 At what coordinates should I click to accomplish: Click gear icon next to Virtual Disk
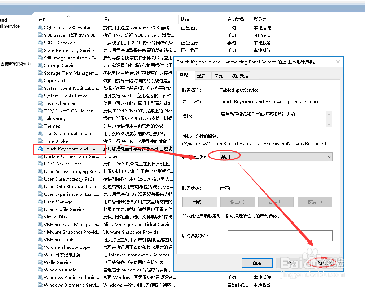[x=40, y=217]
